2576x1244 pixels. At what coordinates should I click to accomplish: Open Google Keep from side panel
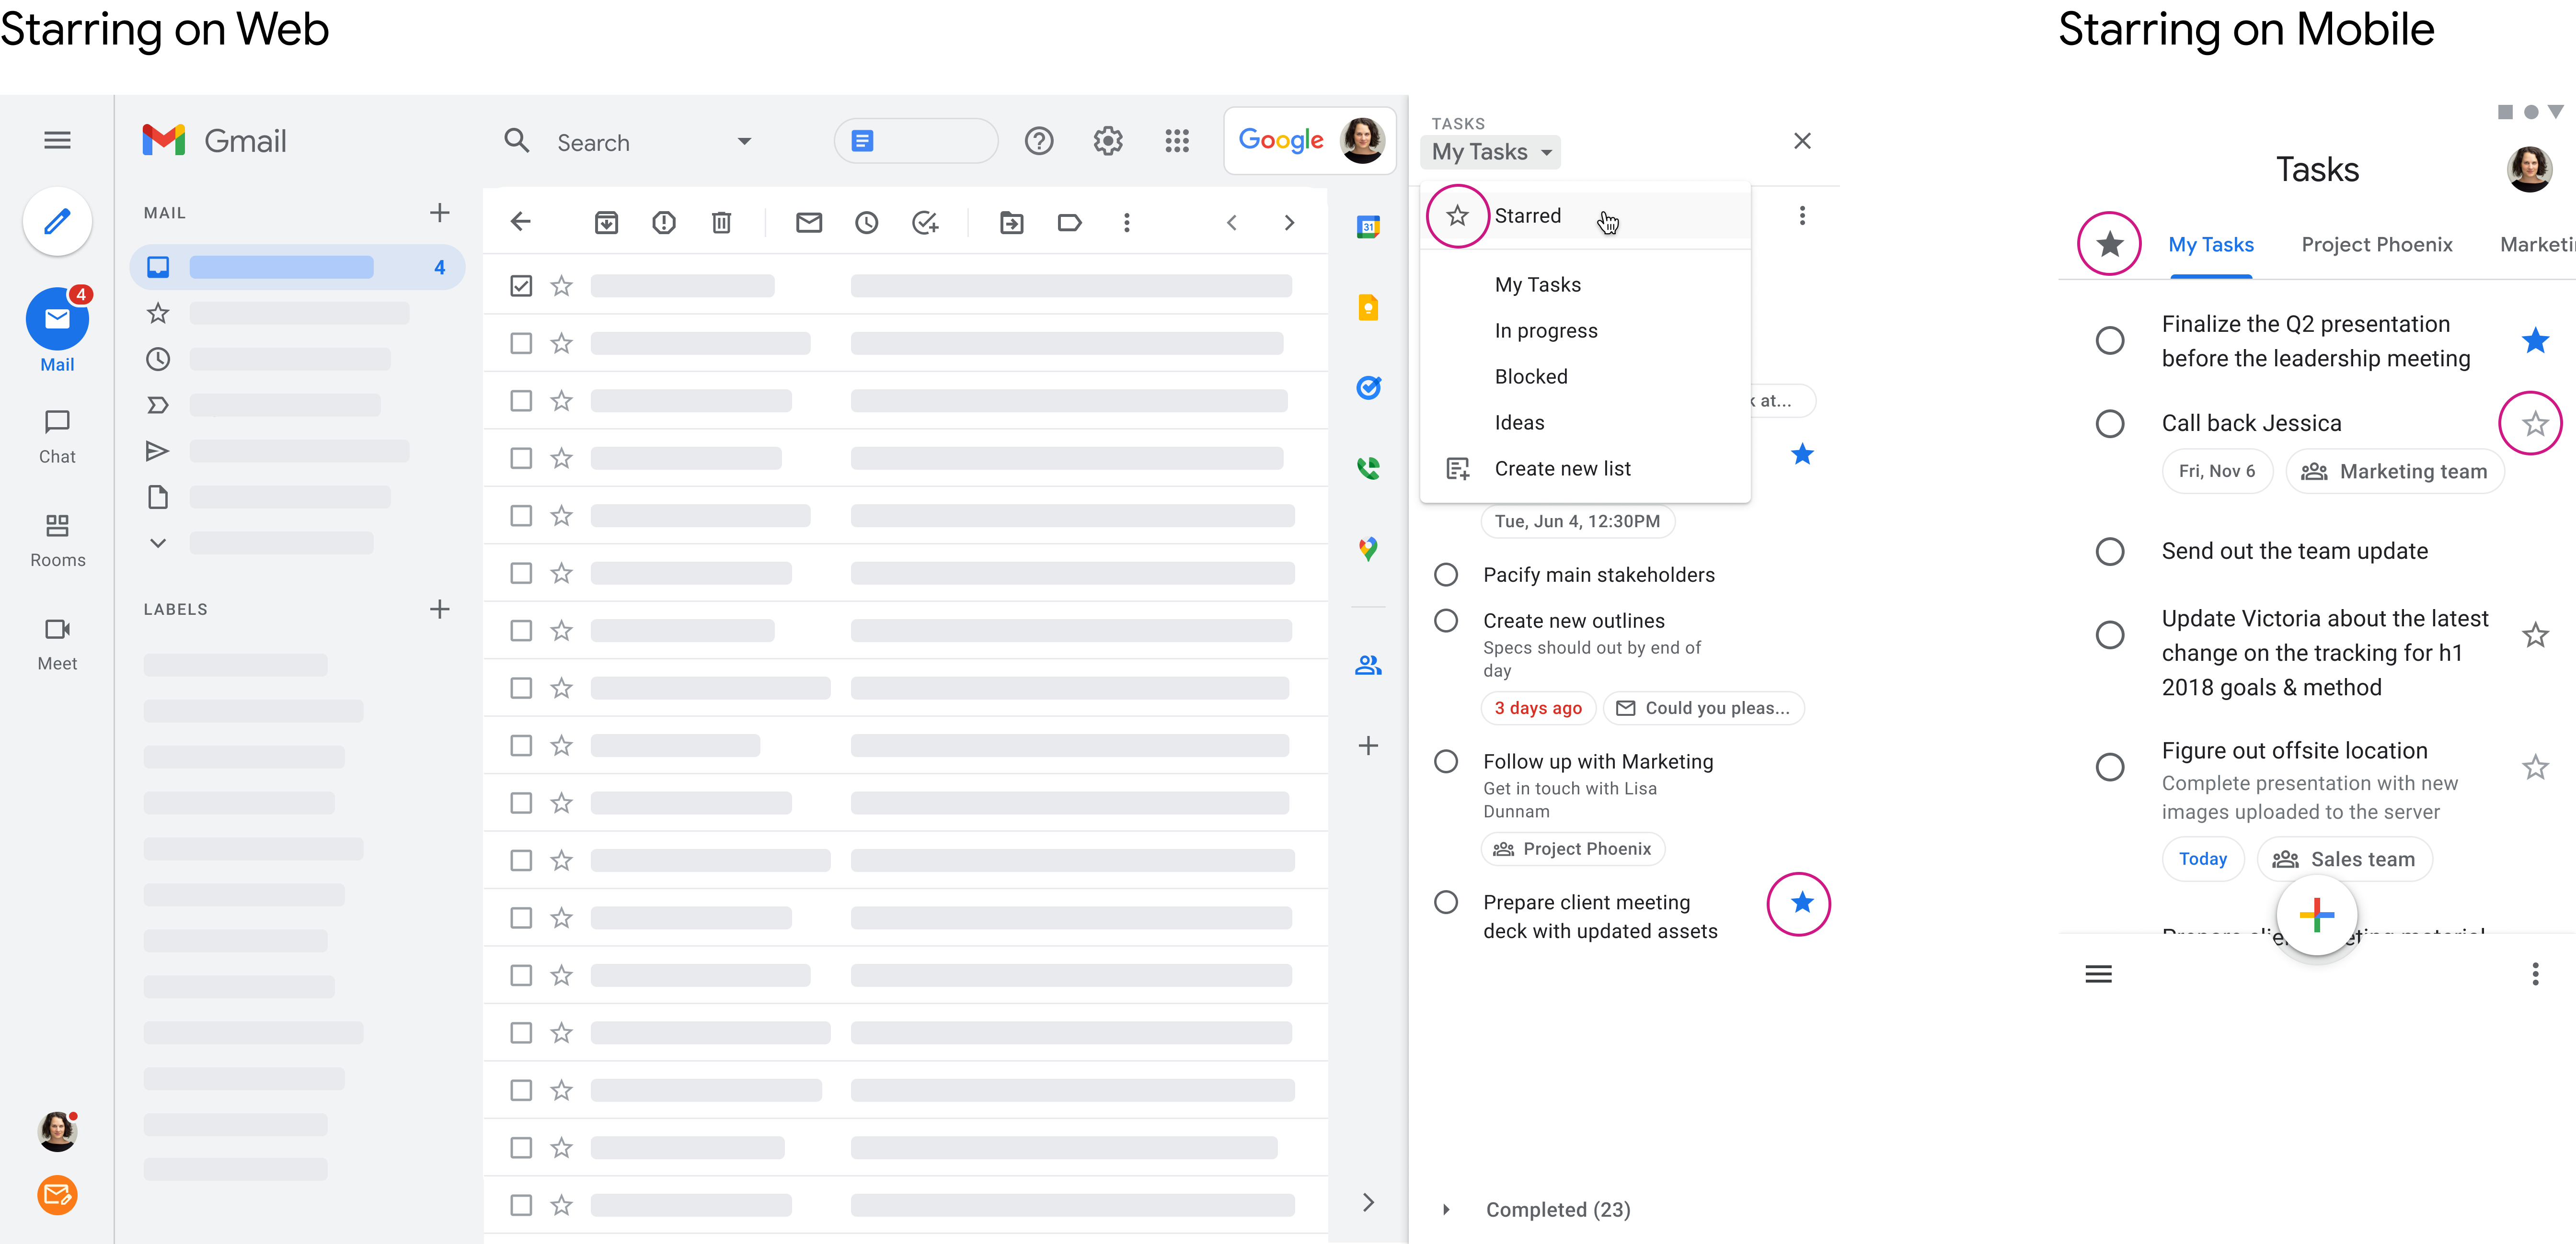tap(1368, 308)
